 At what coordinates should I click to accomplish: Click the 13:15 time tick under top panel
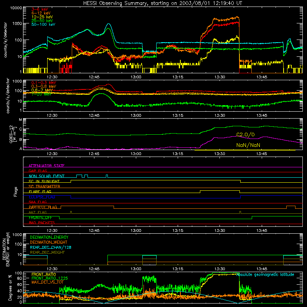(x=178, y=77)
